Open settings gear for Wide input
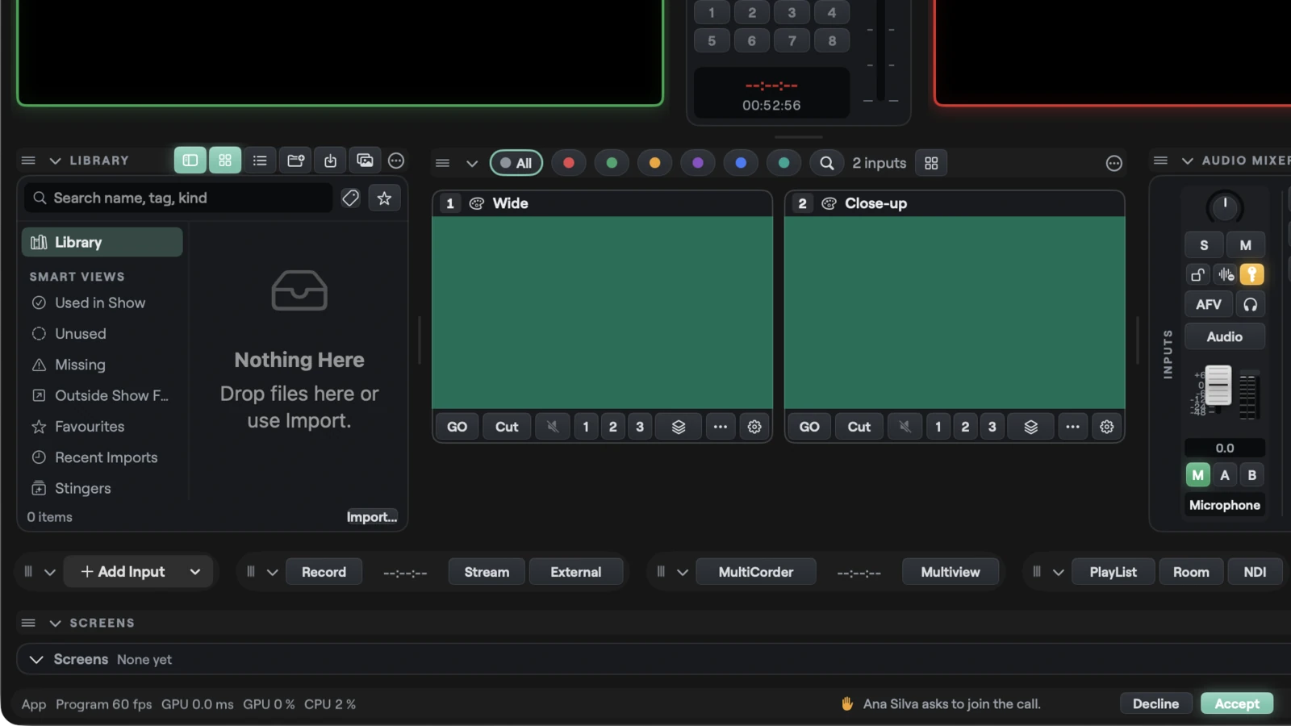Screen dimensions: 1291x726 [754, 427]
